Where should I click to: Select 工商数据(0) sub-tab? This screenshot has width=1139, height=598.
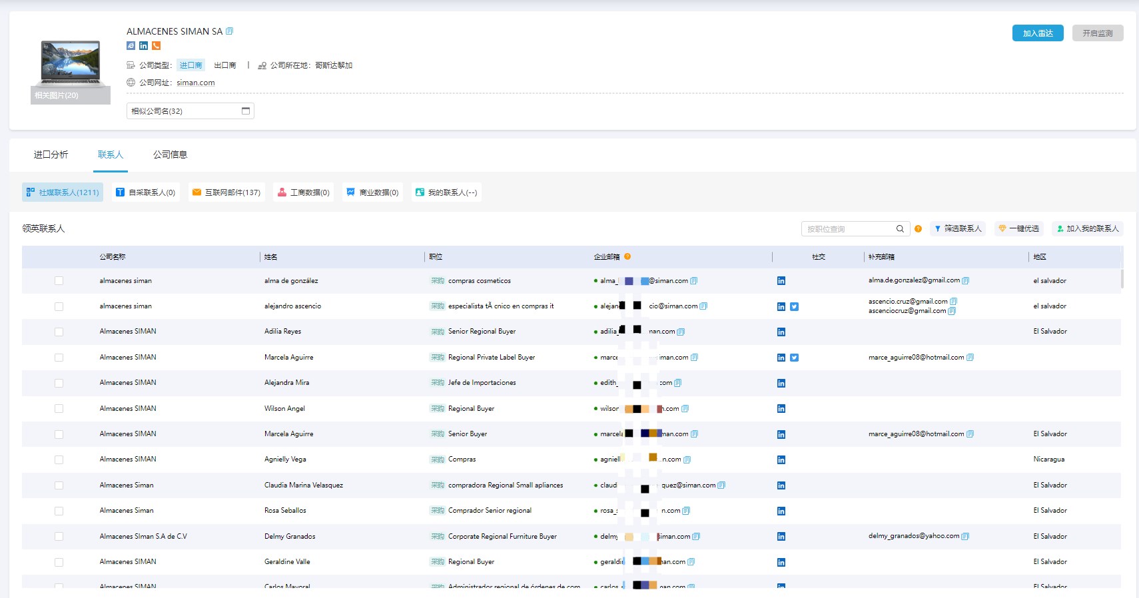click(304, 192)
